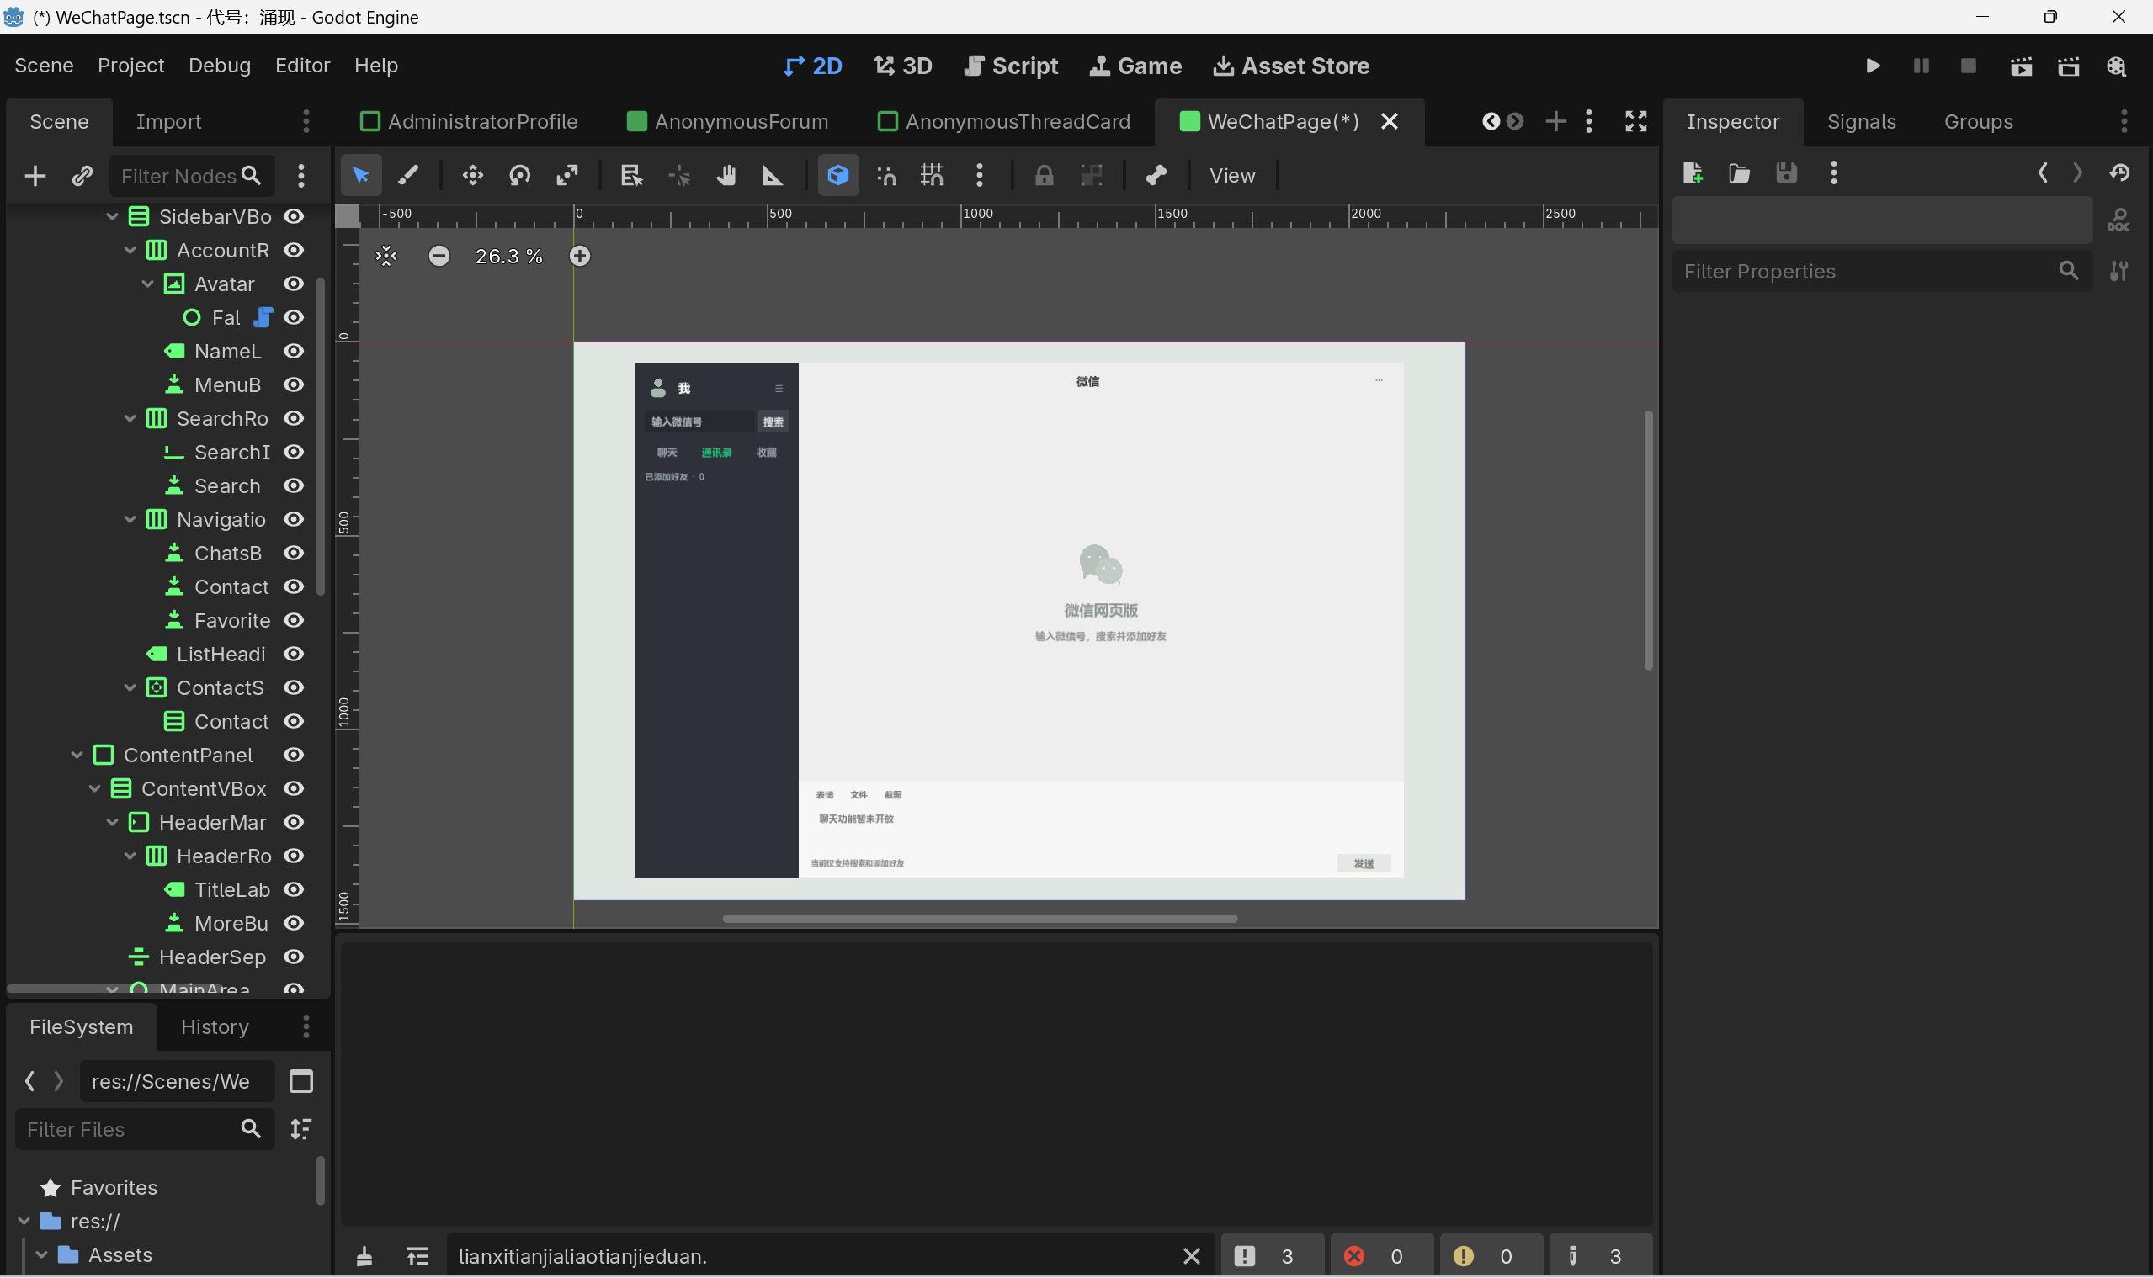The image size is (2153, 1278).
Task: Toggle distraction-free mode expand icon
Action: (1635, 121)
